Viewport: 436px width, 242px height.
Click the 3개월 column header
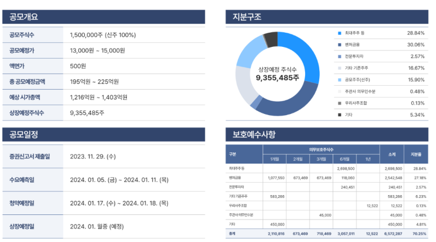(x=321, y=159)
